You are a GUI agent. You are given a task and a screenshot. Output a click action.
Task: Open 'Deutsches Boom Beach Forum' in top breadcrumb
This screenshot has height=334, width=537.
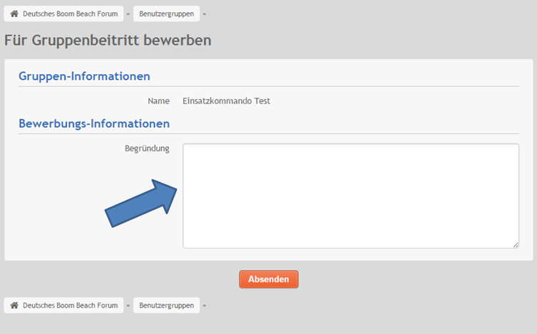pyautogui.click(x=70, y=14)
